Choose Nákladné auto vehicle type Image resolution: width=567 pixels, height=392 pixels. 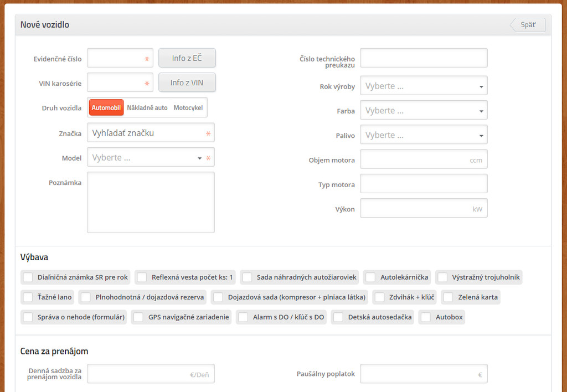(147, 107)
